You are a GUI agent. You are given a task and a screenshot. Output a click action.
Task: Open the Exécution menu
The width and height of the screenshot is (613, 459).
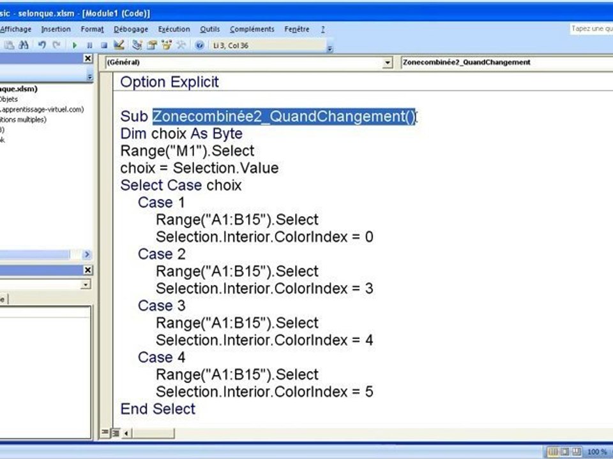coord(174,29)
